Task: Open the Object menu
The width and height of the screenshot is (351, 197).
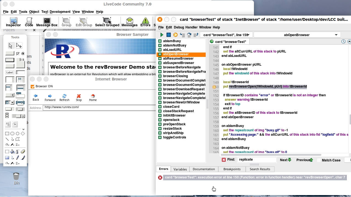Action: (x=34, y=12)
